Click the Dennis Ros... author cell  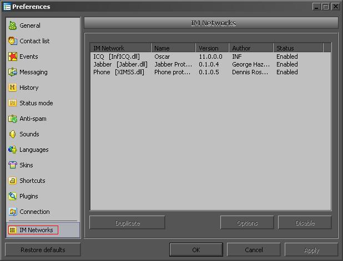tap(250, 72)
